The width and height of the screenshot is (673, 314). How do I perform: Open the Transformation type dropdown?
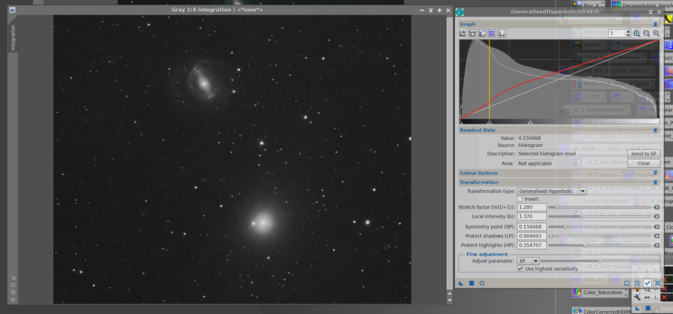click(551, 191)
